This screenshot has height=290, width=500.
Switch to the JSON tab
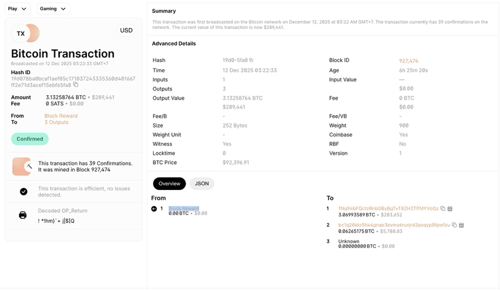(202, 183)
